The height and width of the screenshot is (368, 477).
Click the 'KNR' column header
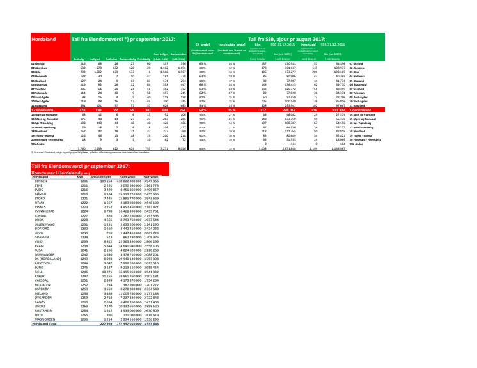click(80, 177)
